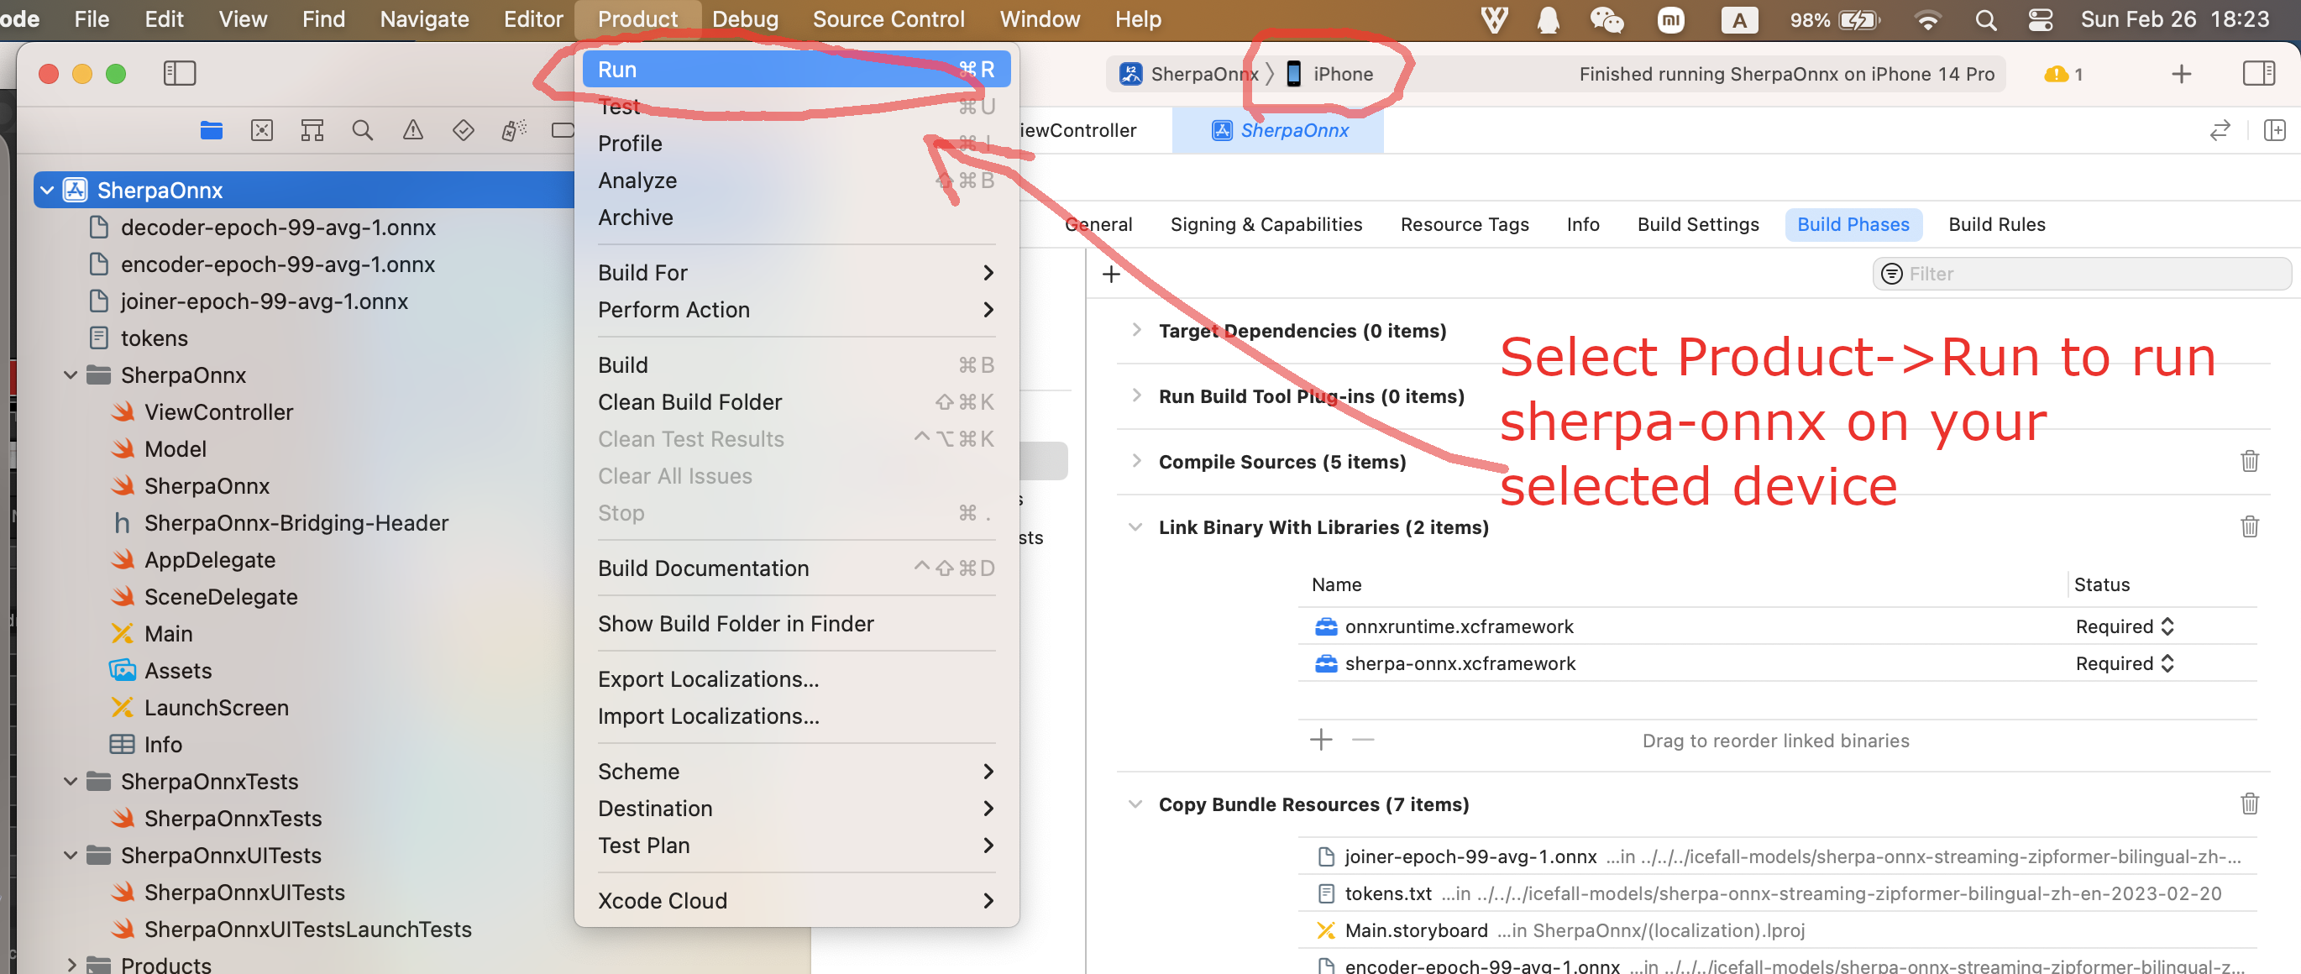Show the Symbol navigator
The image size is (2301, 974).
312,130
